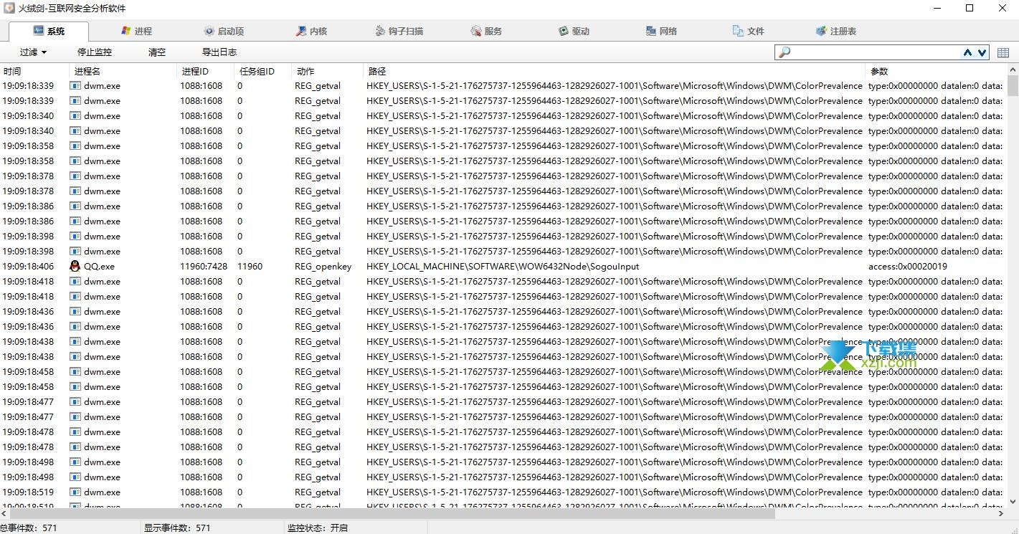The width and height of the screenshot is (1019, 534).
Task: Sort by the 路径 column header
Action: 614,71
